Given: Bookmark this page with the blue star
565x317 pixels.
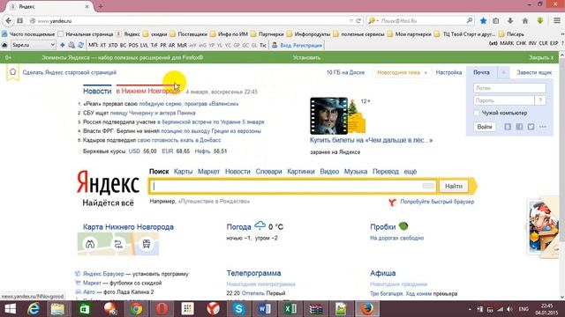Looking at the screenshot, I should (483, 21).
